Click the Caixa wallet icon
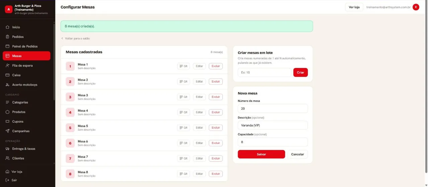428x187 pixels. [7, 75]
